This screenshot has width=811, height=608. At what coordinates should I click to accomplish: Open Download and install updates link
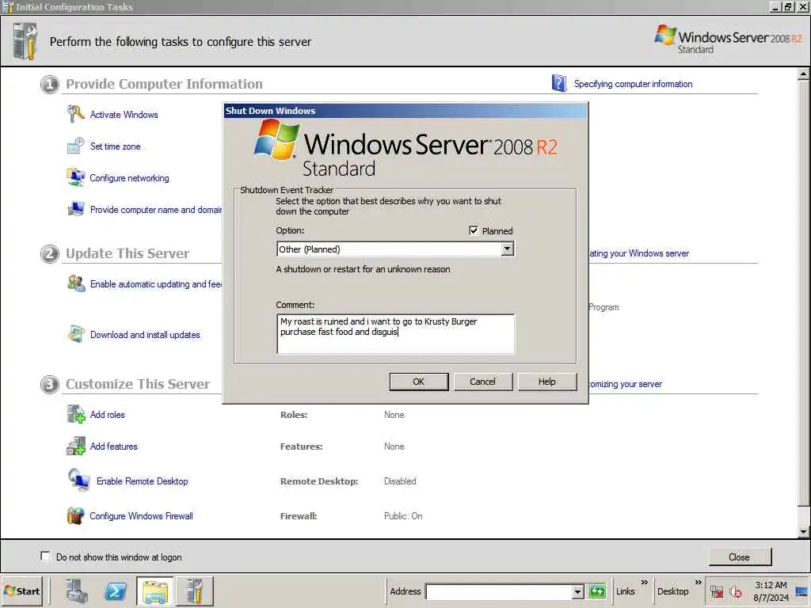pyautogui.click(x=145, y=335)
